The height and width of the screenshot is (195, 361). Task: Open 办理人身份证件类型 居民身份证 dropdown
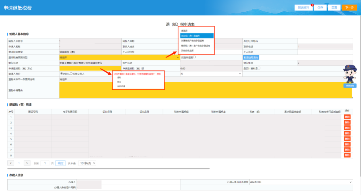tap(301, 182)
